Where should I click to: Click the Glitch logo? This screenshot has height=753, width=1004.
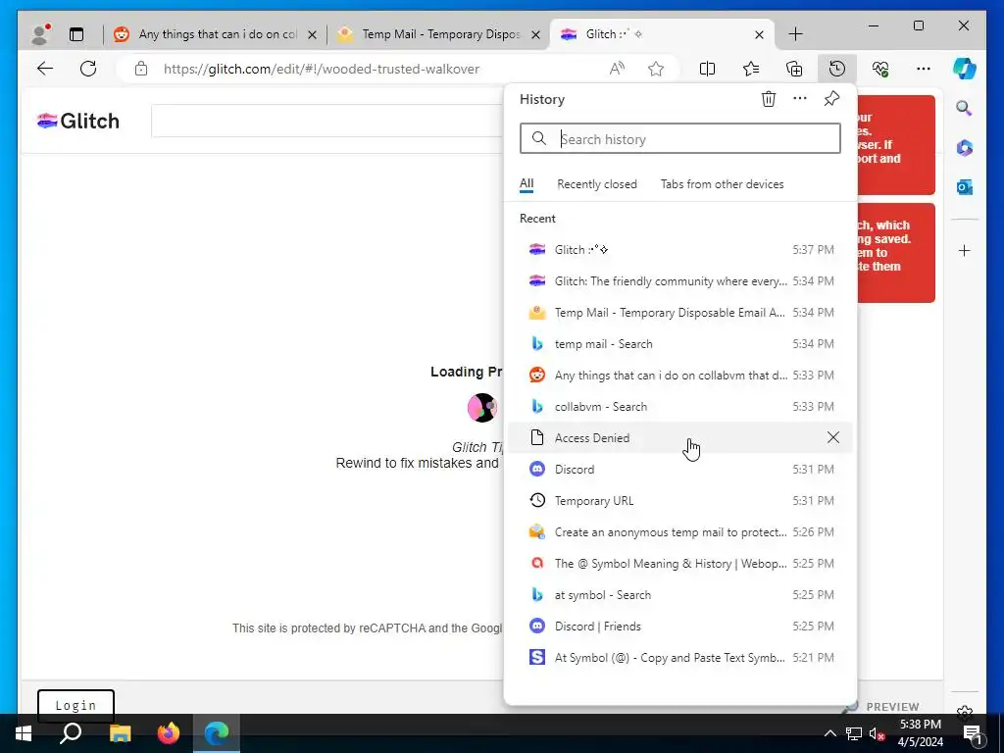(78, 121)
